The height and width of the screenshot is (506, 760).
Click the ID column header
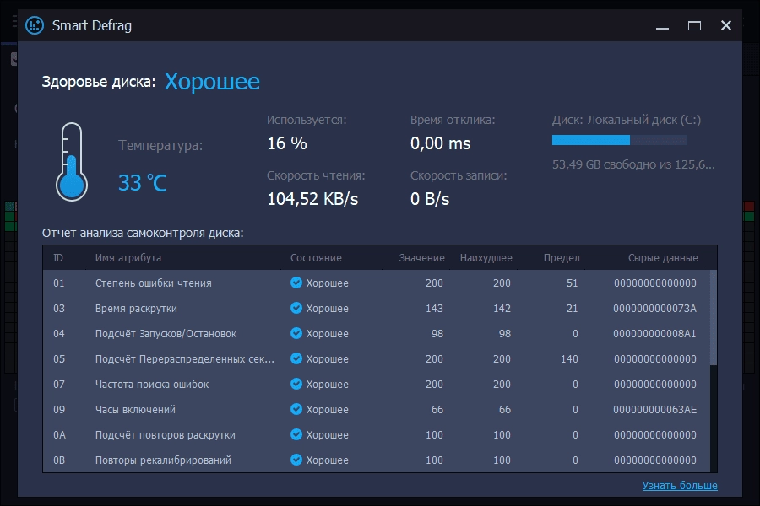click(x=58, y=257)
